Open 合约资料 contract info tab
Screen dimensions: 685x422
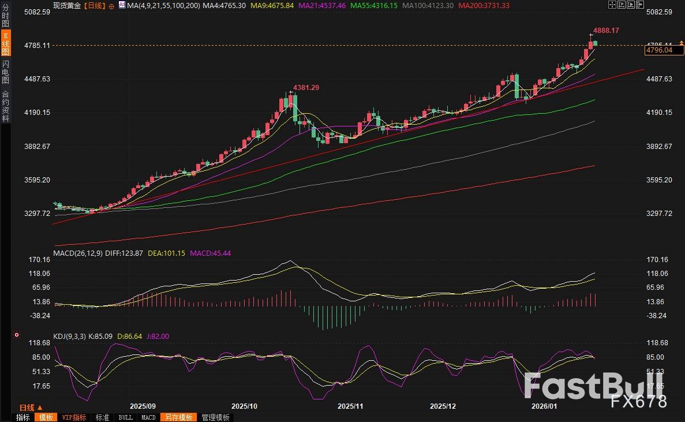tap(5, 106)
